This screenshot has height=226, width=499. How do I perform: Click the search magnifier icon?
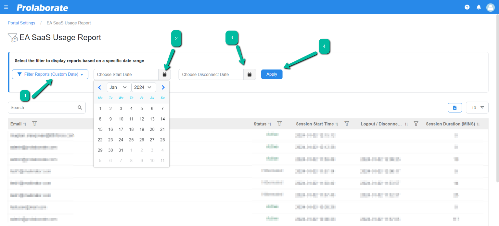[80, 108]
